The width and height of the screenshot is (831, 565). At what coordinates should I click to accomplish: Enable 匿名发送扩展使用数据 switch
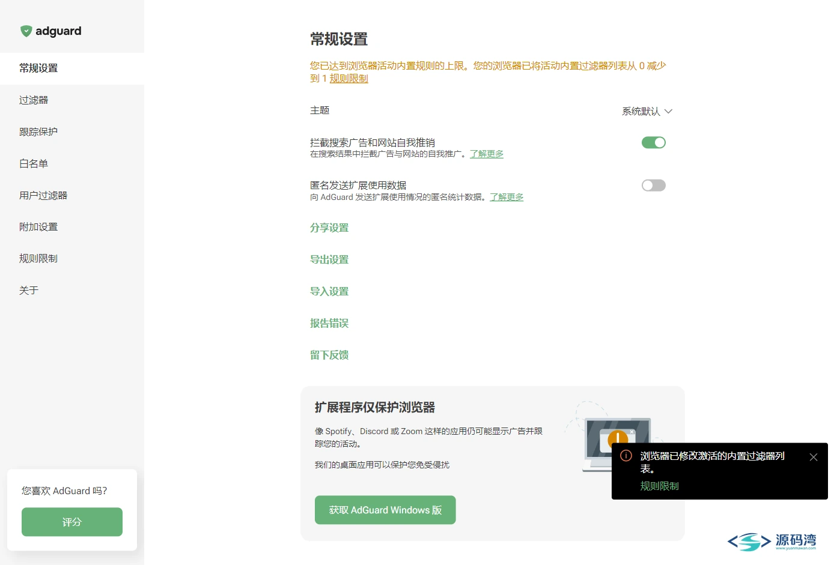point(654,186)
